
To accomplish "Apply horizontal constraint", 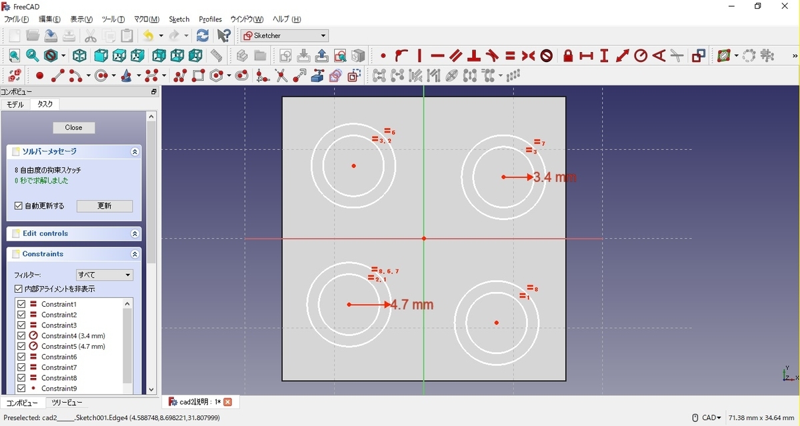I will pyautogui.click(x=437, y=56).
